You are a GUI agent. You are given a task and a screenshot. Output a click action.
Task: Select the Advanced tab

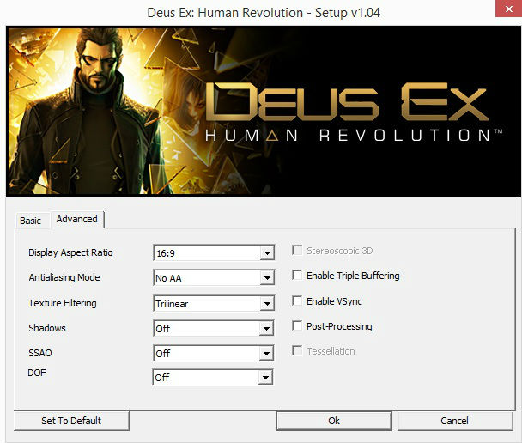click(x=77, y=219)
